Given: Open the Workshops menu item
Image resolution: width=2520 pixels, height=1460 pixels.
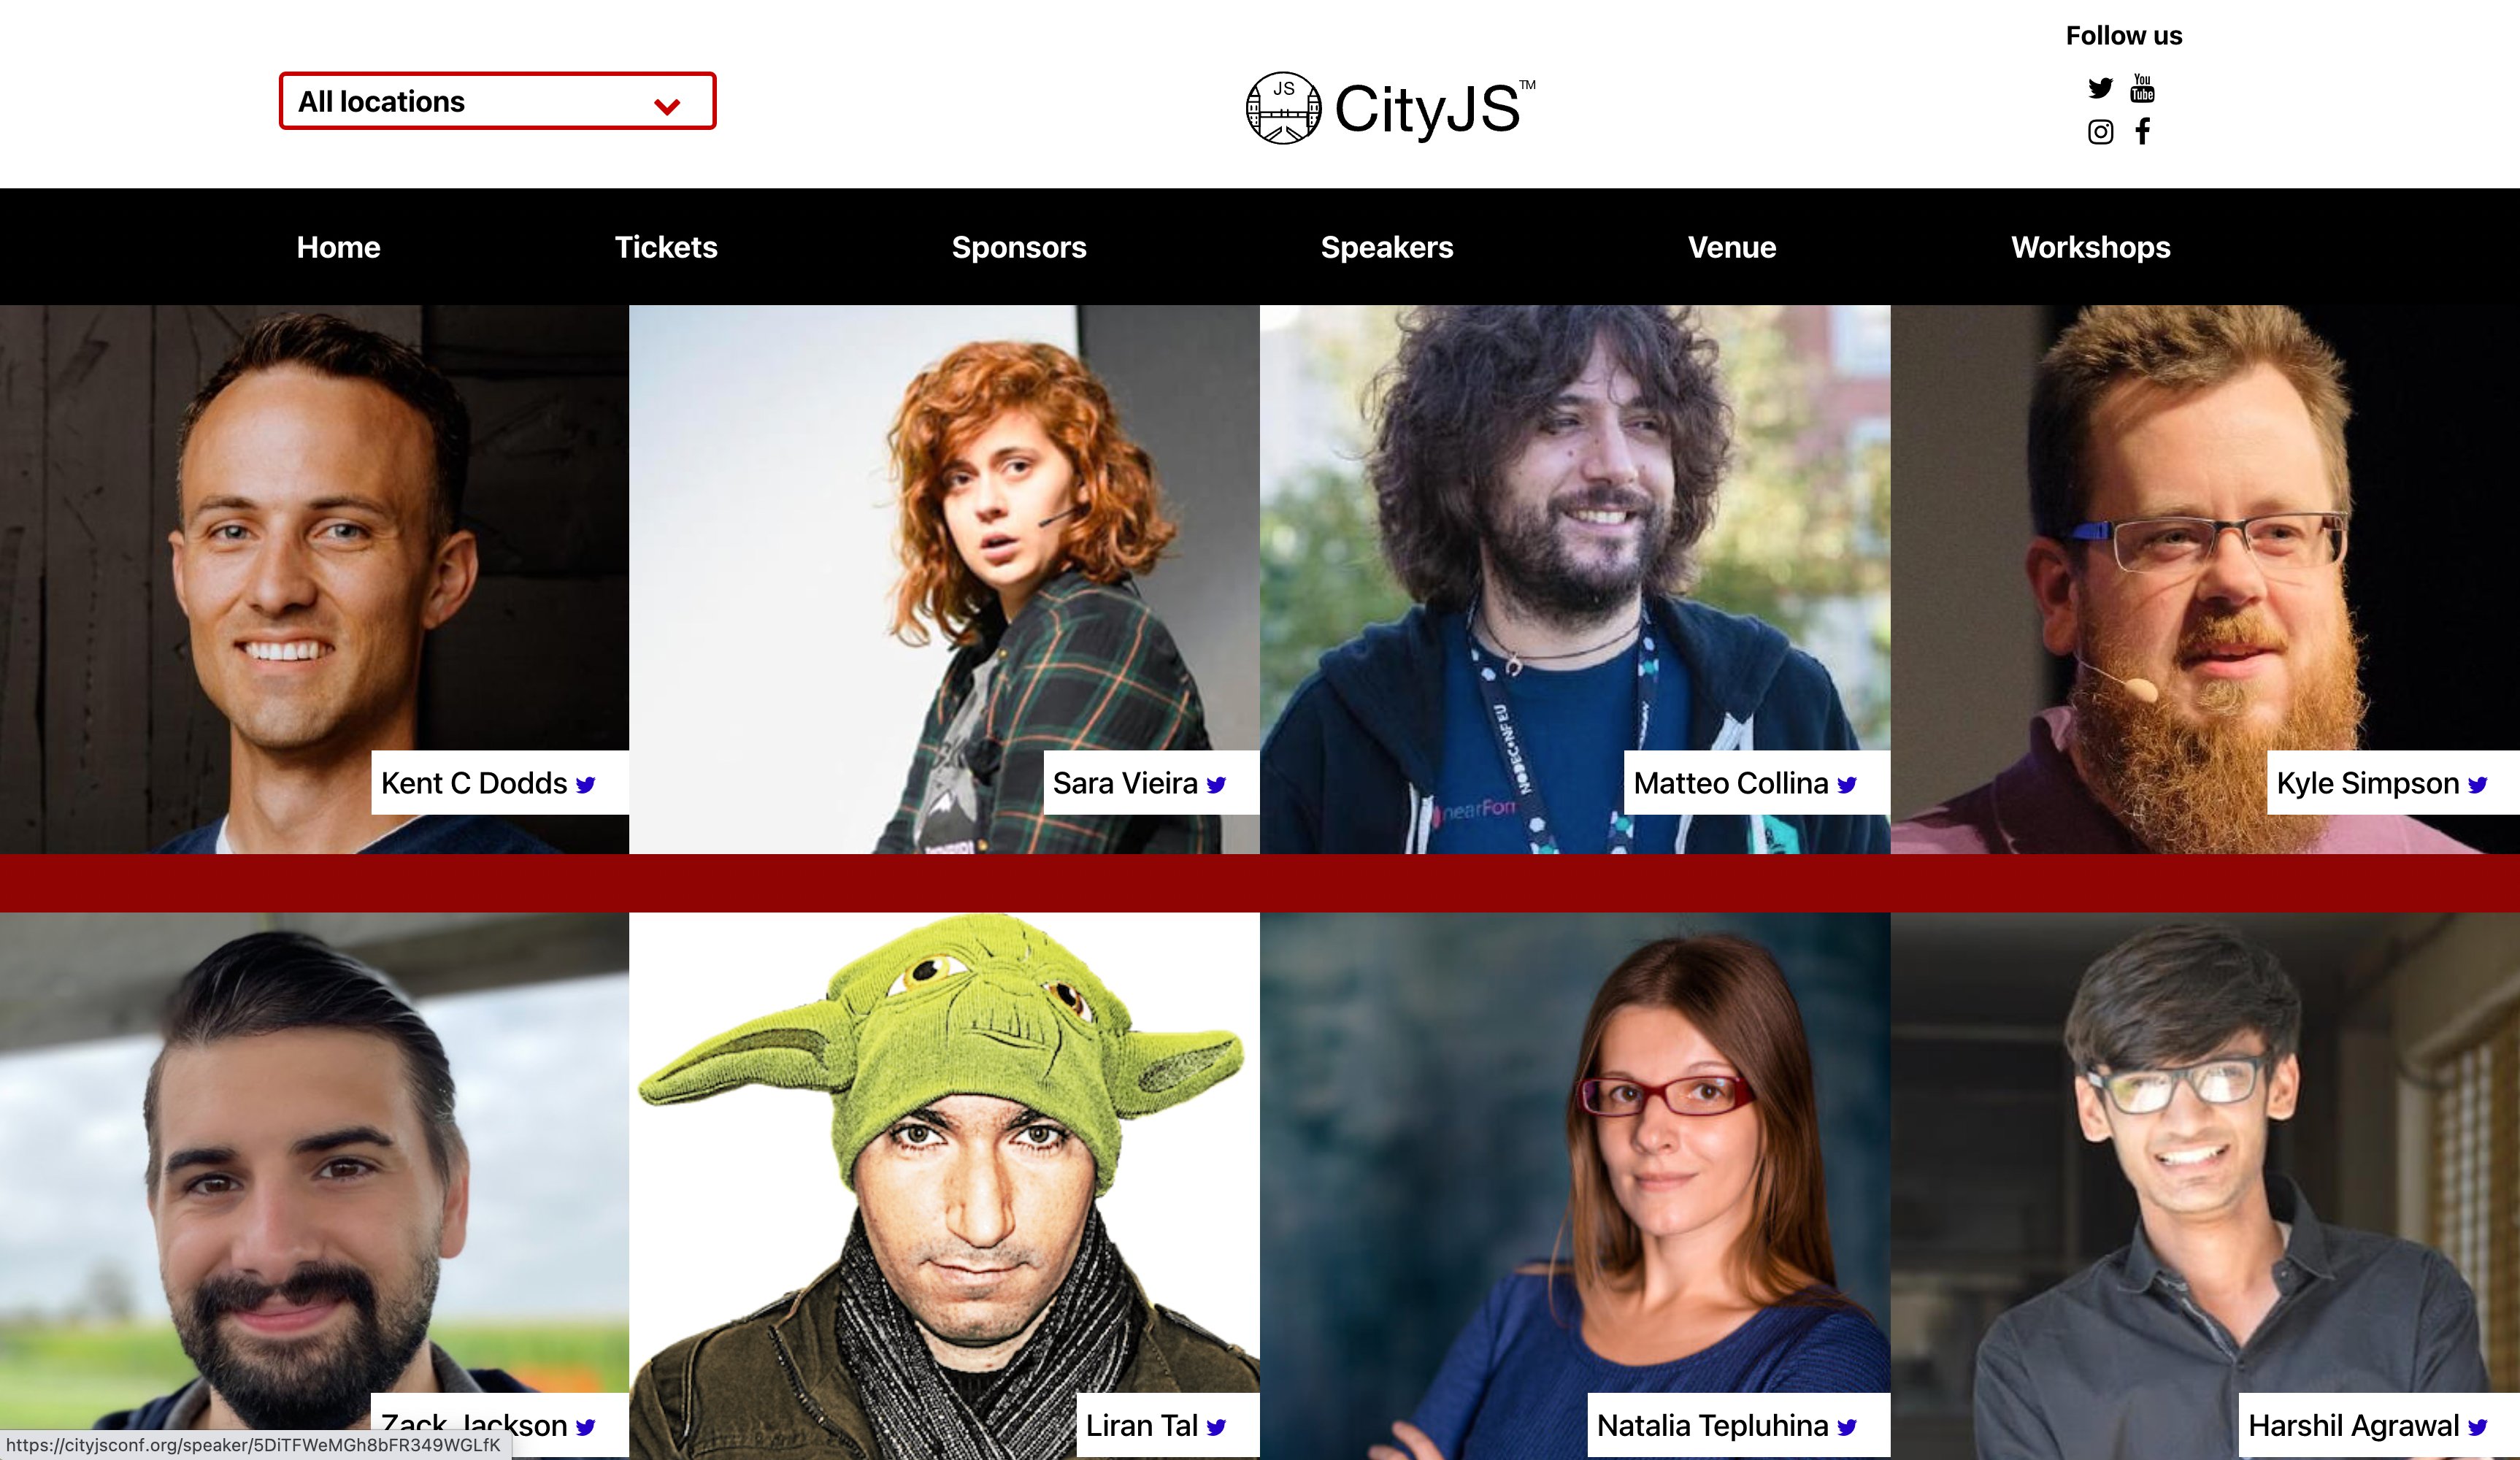Looking at the screenshot, I should (2090, 247).
